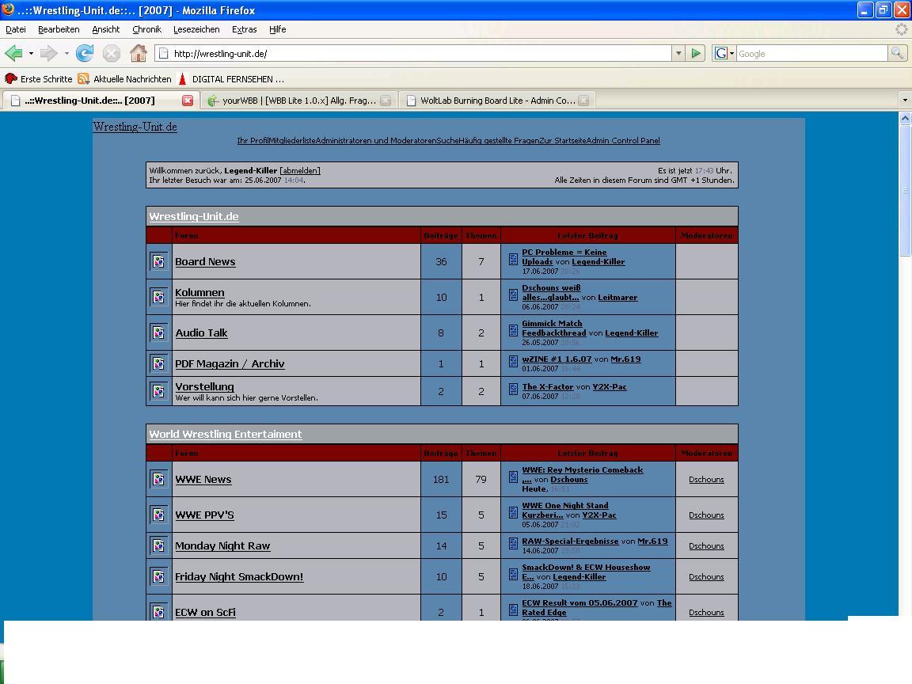Open the Kolumnen forum
Screen dimensions: 912x684
coord(199,293)
